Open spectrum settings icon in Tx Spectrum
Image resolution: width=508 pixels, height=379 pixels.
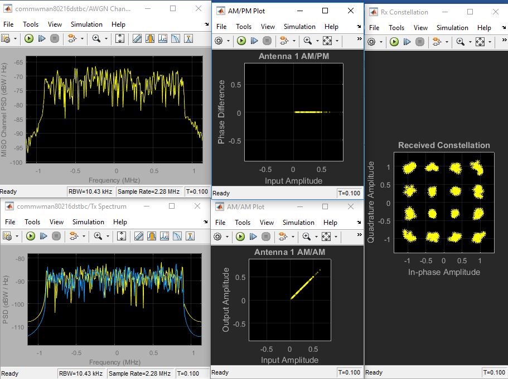[x=7, y=237]
